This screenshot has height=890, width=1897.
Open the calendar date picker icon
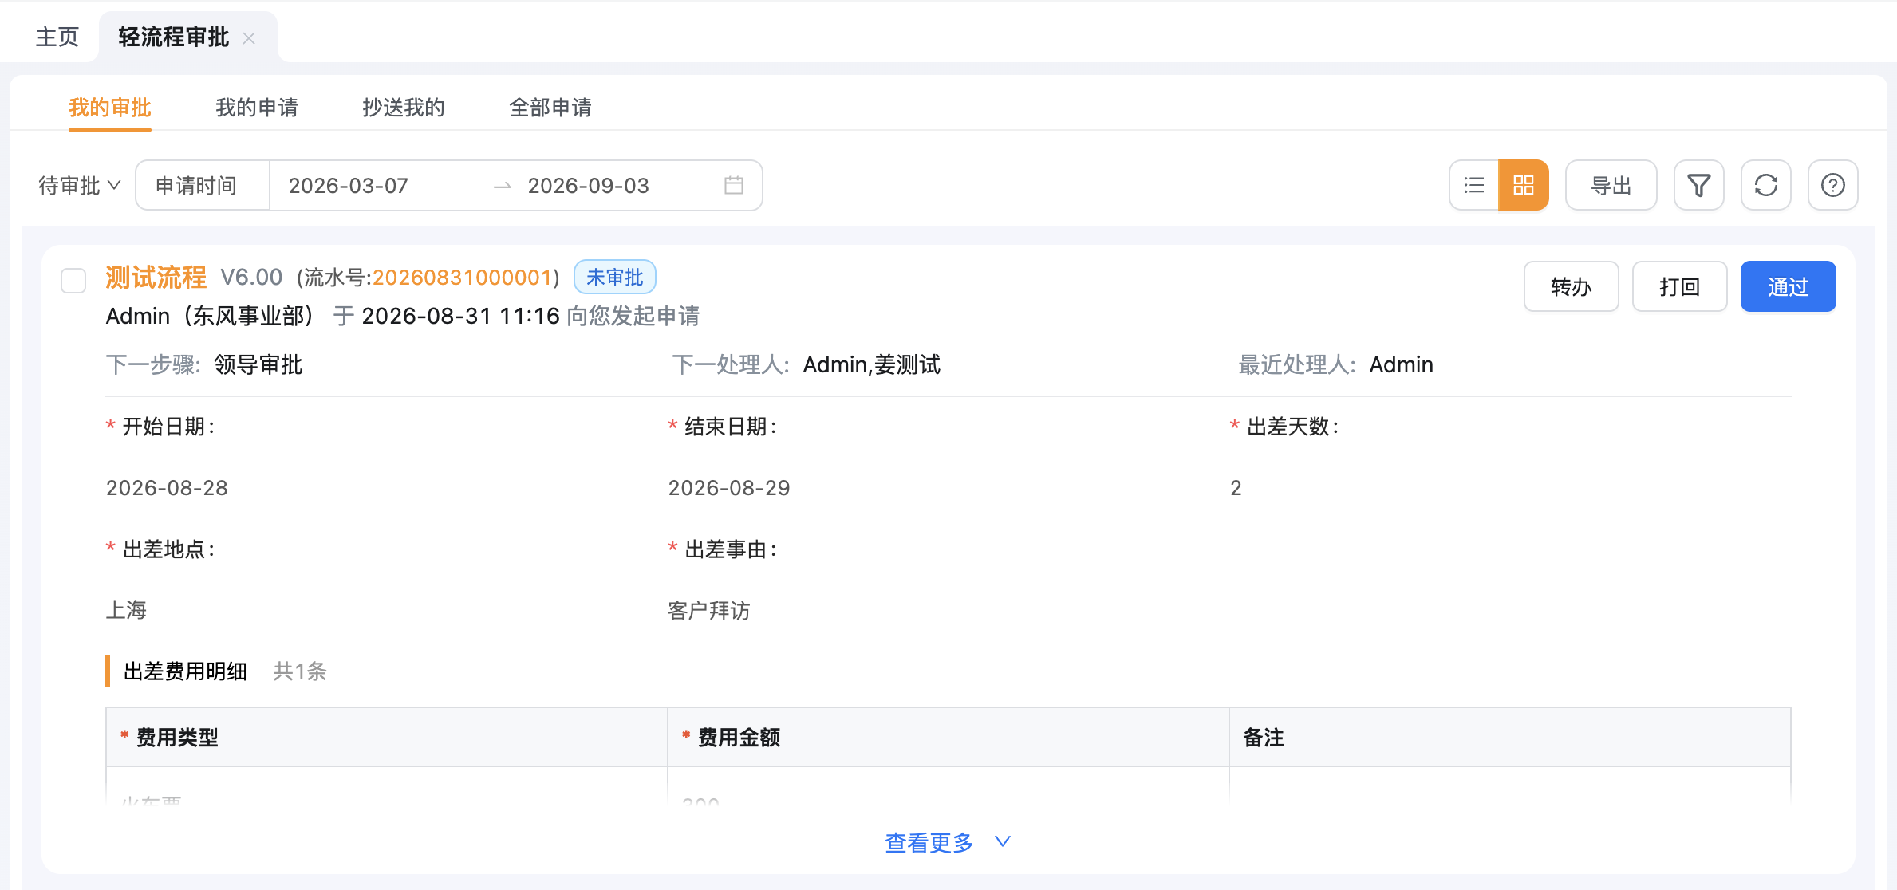click(734, 186)
